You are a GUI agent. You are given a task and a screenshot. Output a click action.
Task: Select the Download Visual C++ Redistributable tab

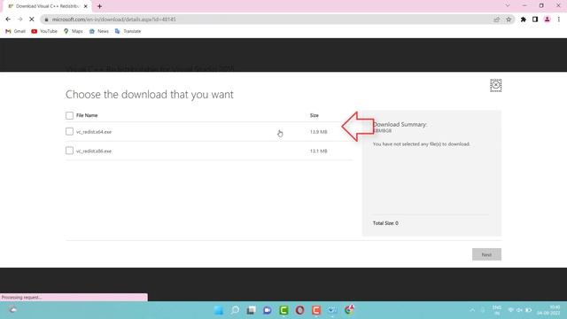pyautogui.click(x=47, y=6)
